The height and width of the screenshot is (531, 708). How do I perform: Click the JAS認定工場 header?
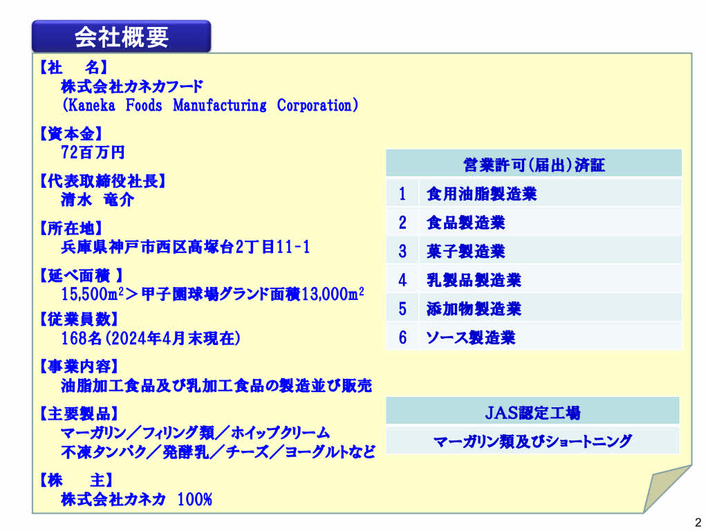click(x=533, y=412)
